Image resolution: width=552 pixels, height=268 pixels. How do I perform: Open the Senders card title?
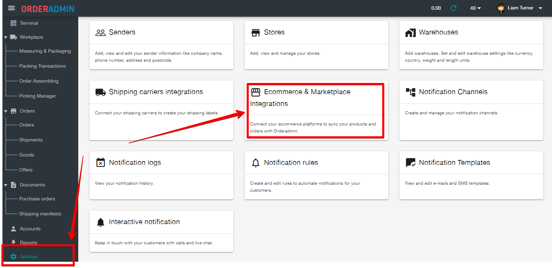tap(122, 32)
